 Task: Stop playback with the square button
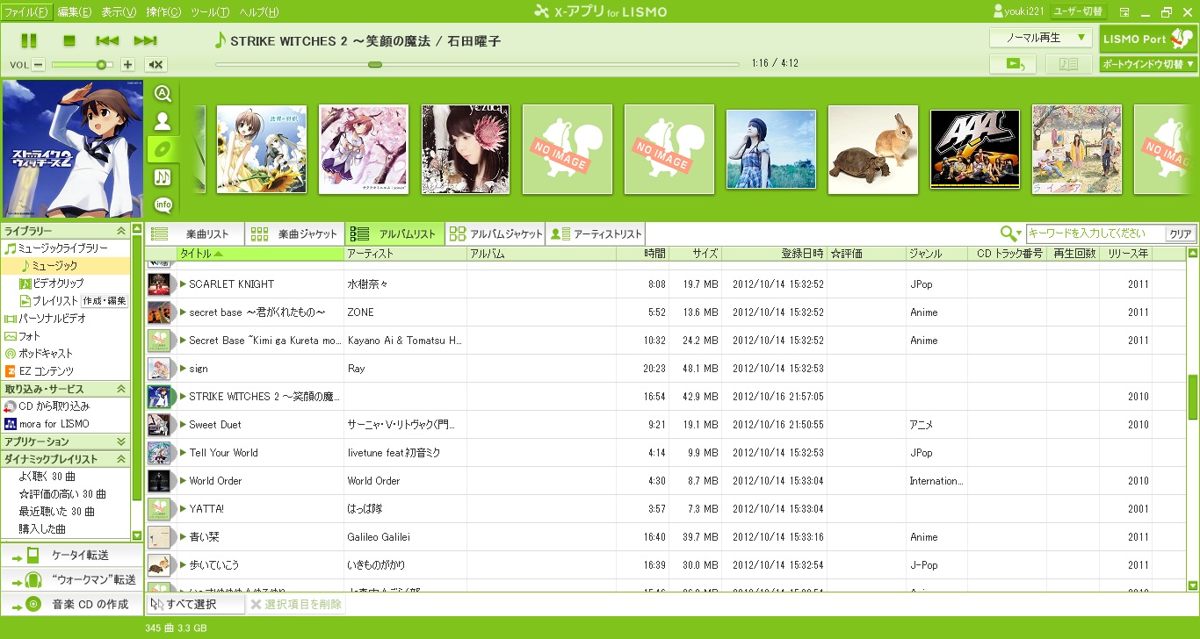point(69,40)
